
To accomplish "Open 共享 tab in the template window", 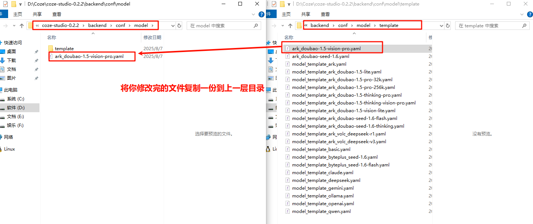I will [306, 14].
